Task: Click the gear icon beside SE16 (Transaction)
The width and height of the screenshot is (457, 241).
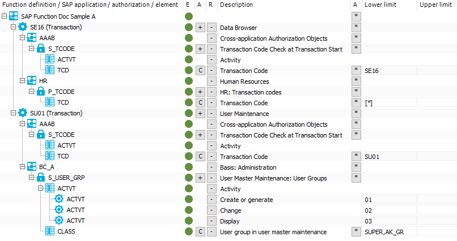Action: pyautogui.click(x=23, y=27)
